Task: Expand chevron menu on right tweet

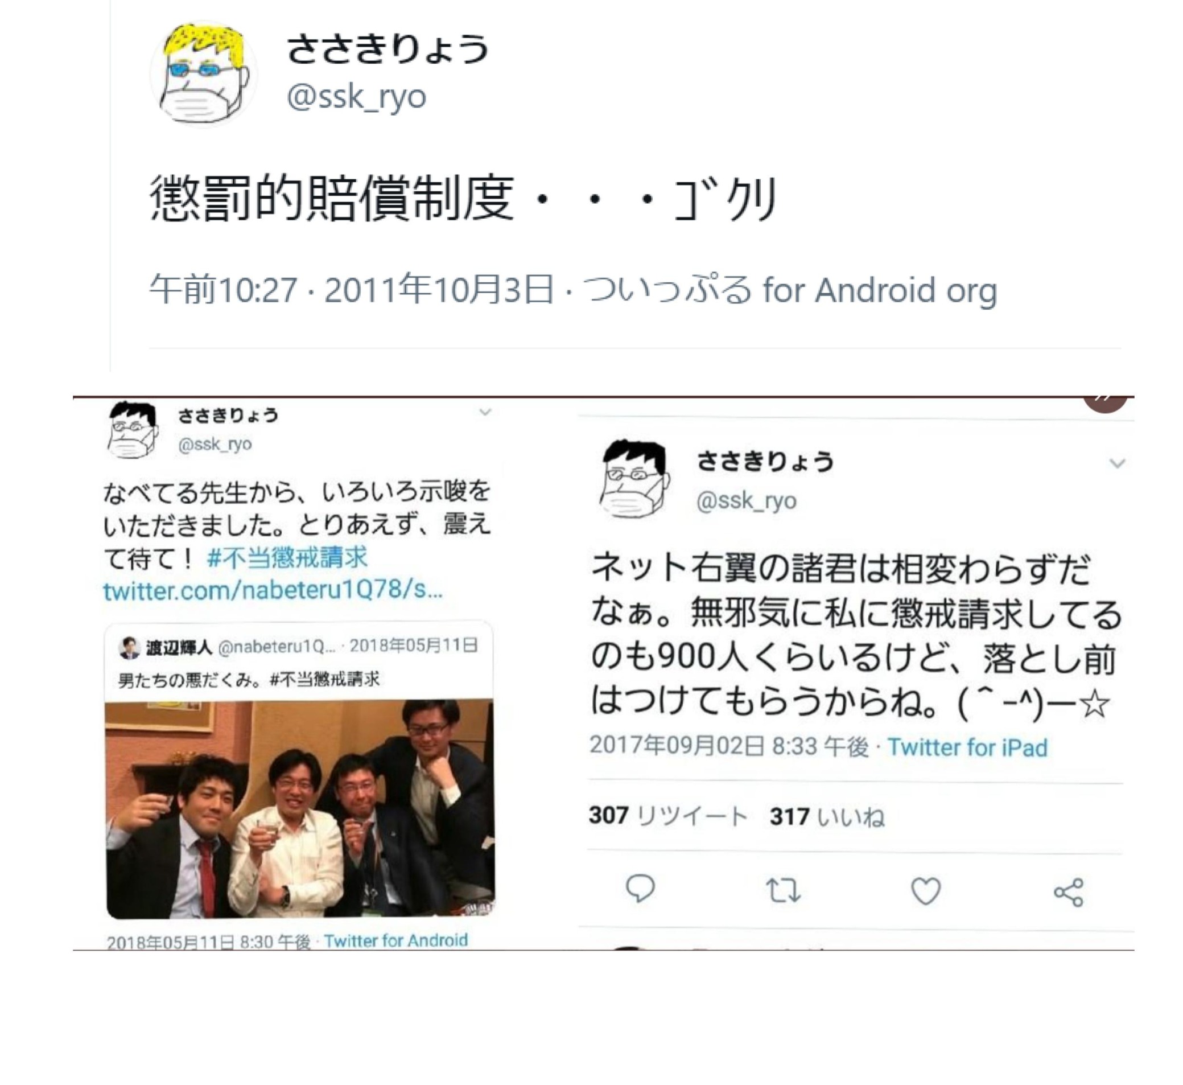Action: [x=1118, y=463]
